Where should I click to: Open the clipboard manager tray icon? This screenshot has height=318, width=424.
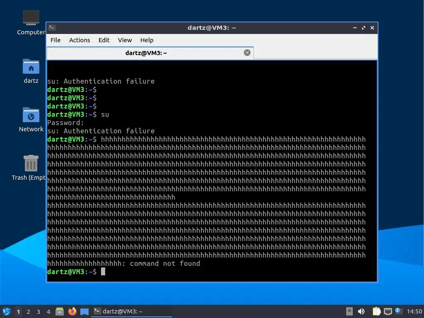(x=376, y=311)
